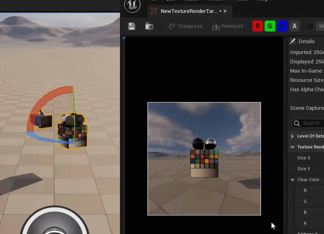Click the Resource Size text
The image size is (324, 234).
(x=307, y=80)
